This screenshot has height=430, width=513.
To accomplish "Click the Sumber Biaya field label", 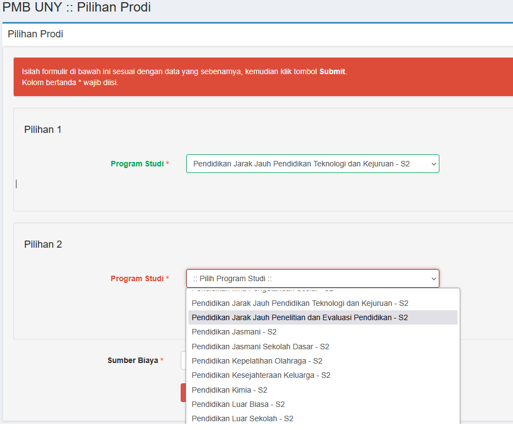I will click(132, 360).
